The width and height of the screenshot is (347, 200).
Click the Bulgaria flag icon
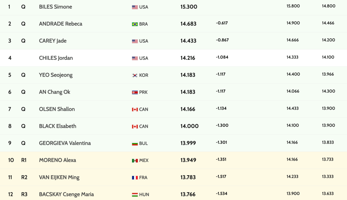135,143
